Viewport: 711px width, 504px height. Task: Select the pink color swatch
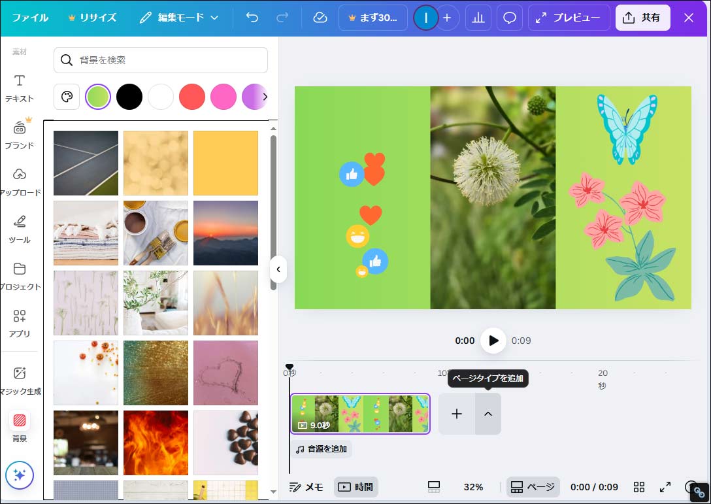point(223,97)
